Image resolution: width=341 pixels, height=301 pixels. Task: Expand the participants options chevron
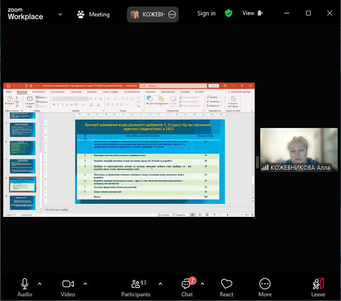point(160,283)
